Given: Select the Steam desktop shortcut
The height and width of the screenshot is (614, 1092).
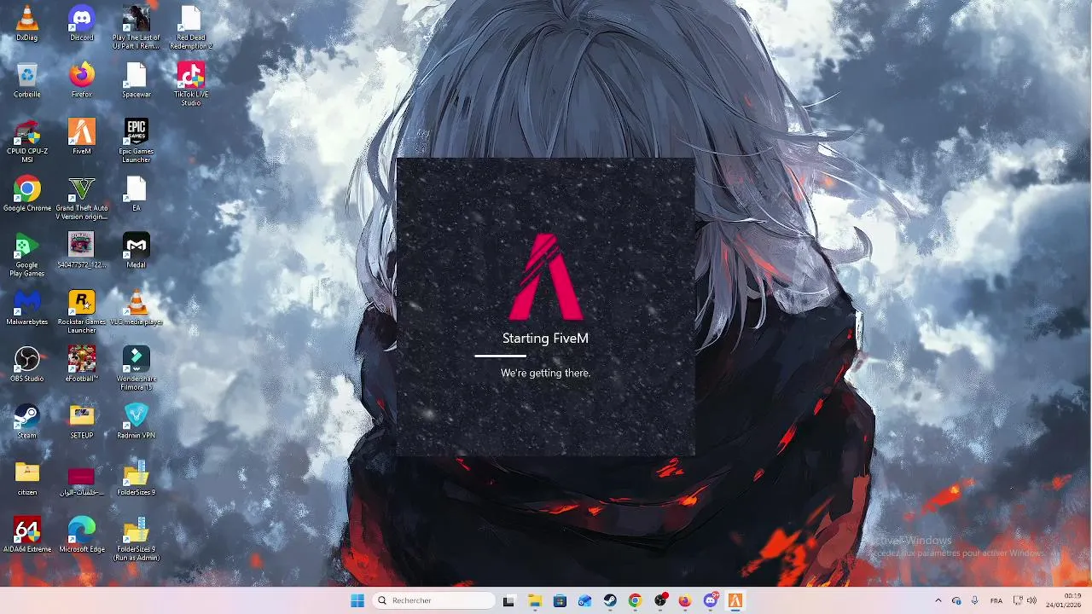Looking at the screenshot, I should (26, 421).
